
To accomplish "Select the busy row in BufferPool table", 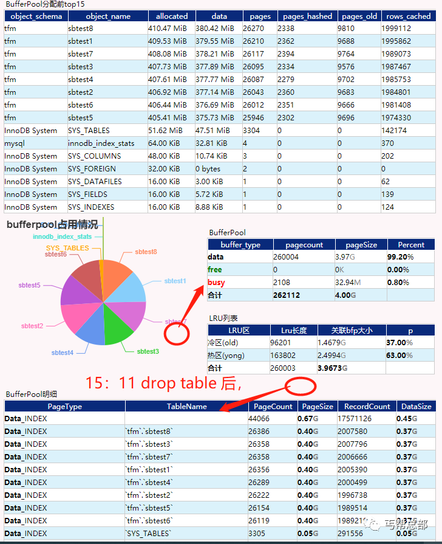I will (321, 283).
